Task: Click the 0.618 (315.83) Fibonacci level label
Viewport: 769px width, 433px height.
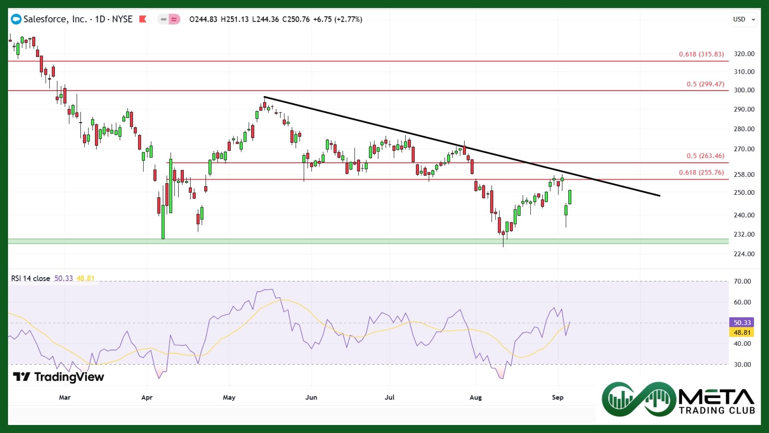Action: 701,54
